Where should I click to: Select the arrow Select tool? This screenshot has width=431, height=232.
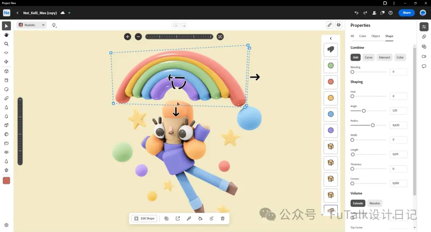pos(6,26)
